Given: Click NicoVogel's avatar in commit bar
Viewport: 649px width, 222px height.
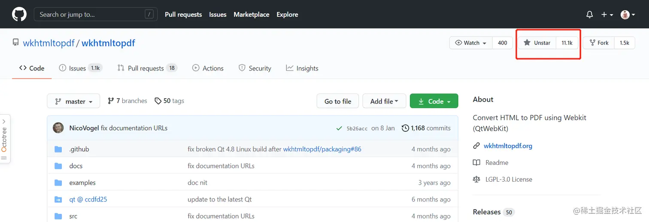Looking at the screenshot, I should click(x=58, y=128).
